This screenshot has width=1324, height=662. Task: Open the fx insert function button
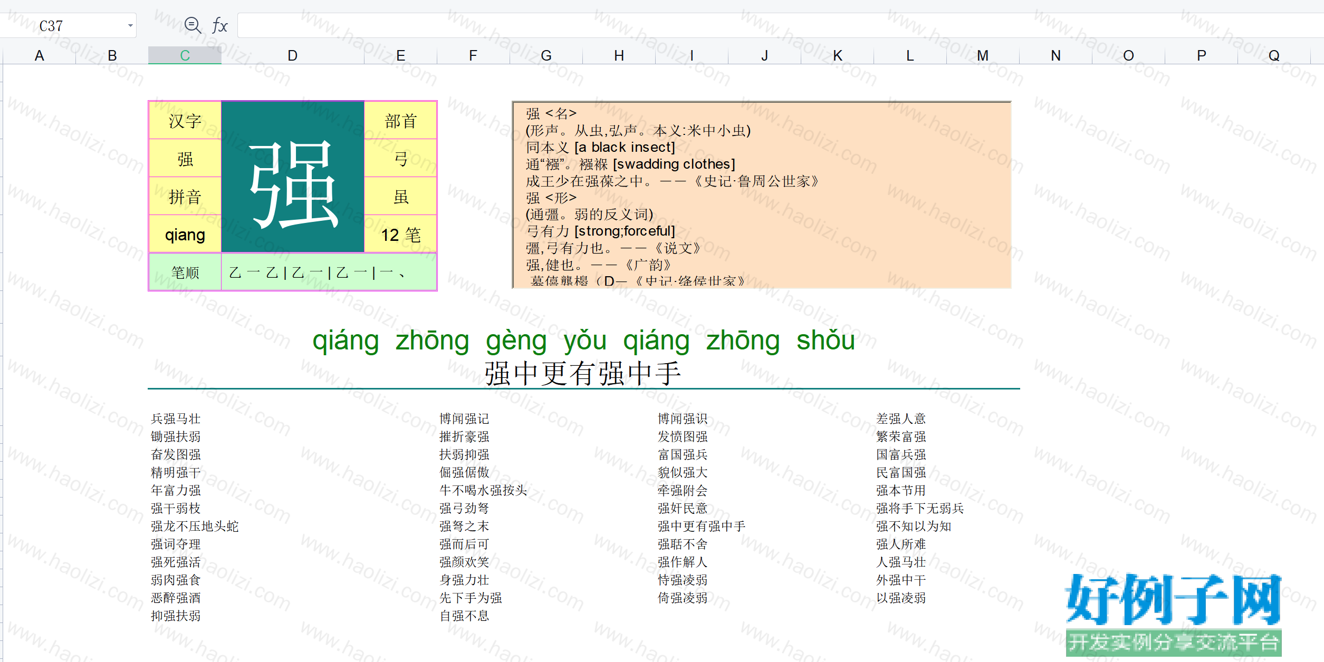pyautogui.click(x=219, y=25)
